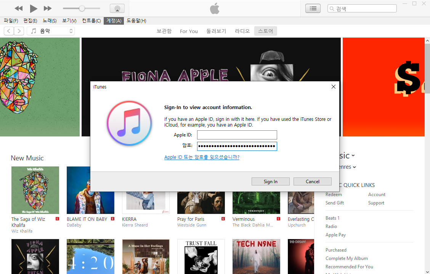Open the 4:20 album cover
The width and height of the screenshot is (430, 274).
pyautogui.click(x=90, y=257)
